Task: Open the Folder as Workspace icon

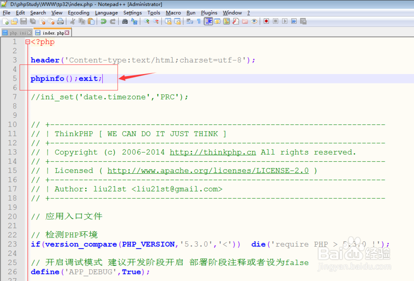Action: tap(245, 22)
